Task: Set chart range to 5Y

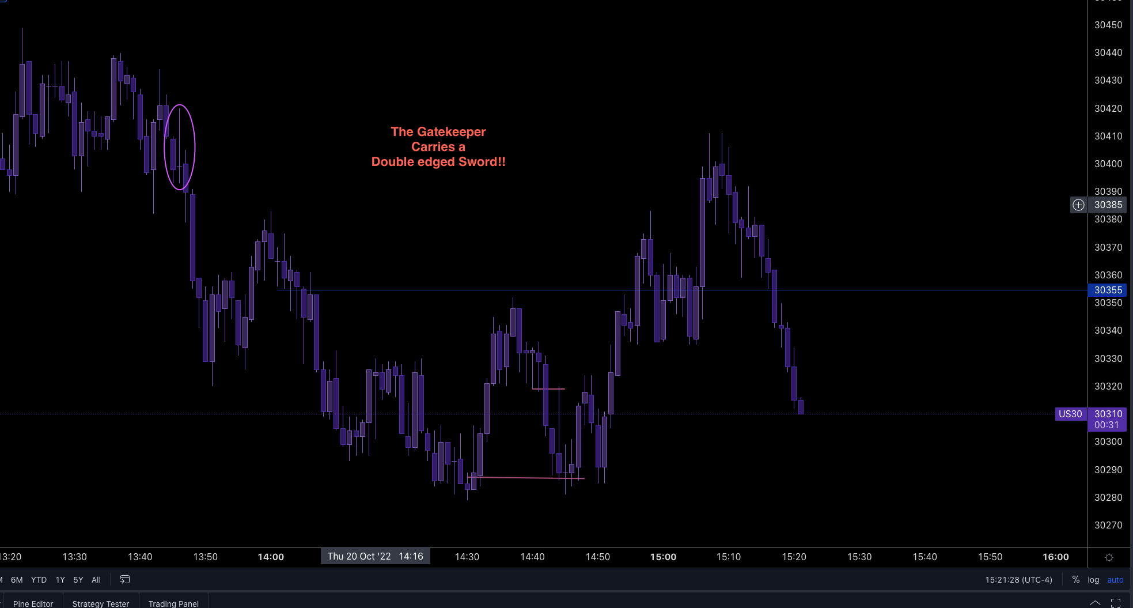Action: click(x=78, y=580)
